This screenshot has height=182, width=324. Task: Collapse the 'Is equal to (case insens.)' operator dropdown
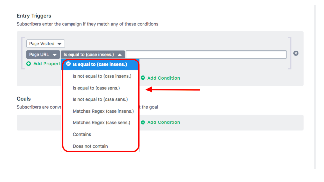click(93, 55)
